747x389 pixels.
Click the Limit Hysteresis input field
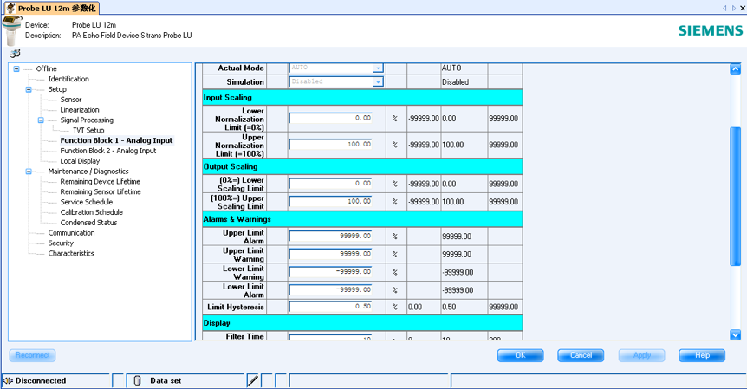331,307
